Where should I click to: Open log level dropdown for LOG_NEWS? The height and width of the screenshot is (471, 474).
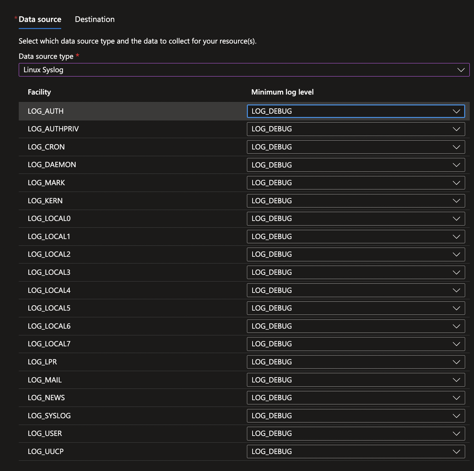point(356,398)
